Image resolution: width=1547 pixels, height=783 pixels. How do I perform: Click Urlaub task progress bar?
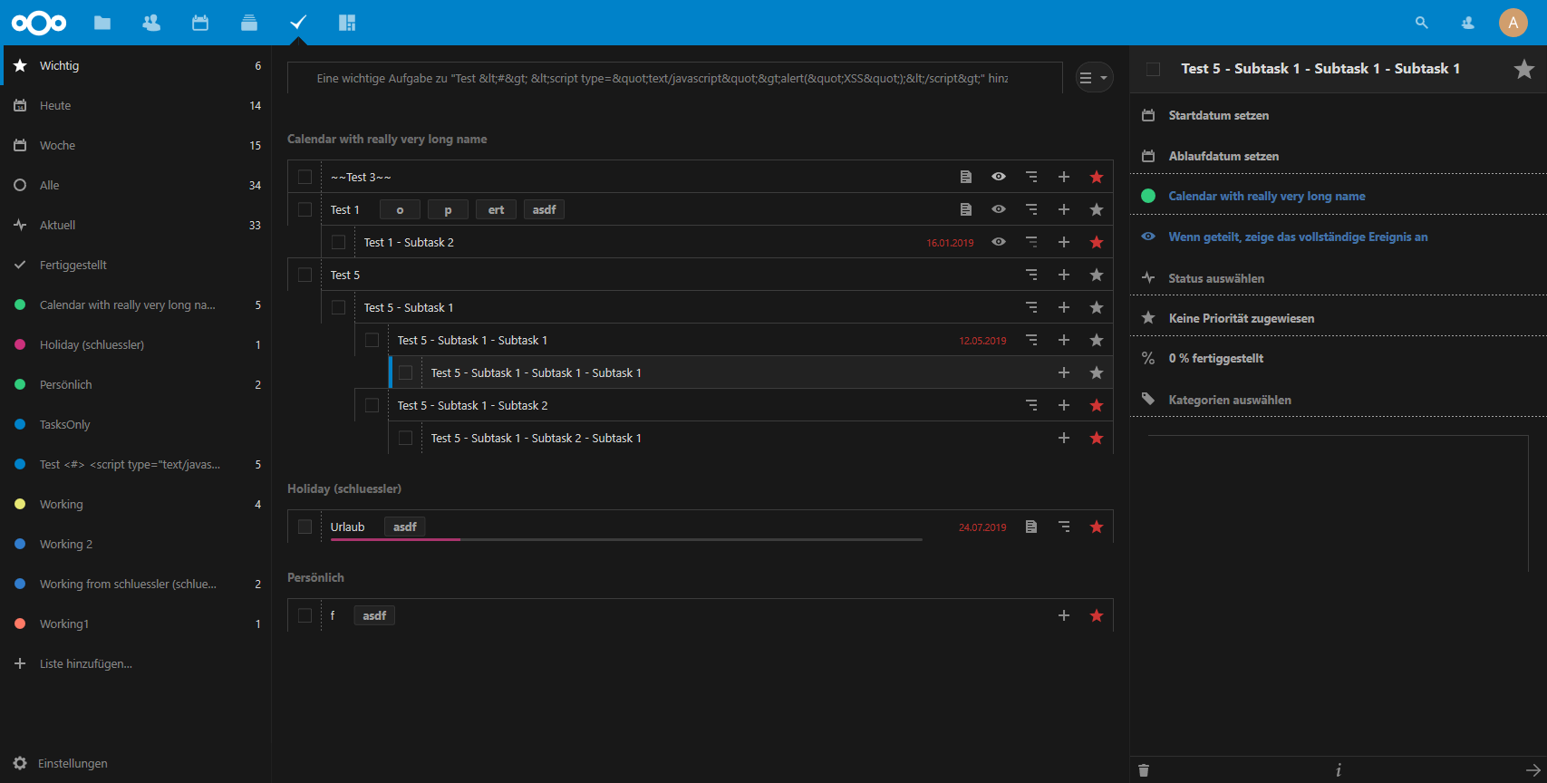[x=626, y=539]
